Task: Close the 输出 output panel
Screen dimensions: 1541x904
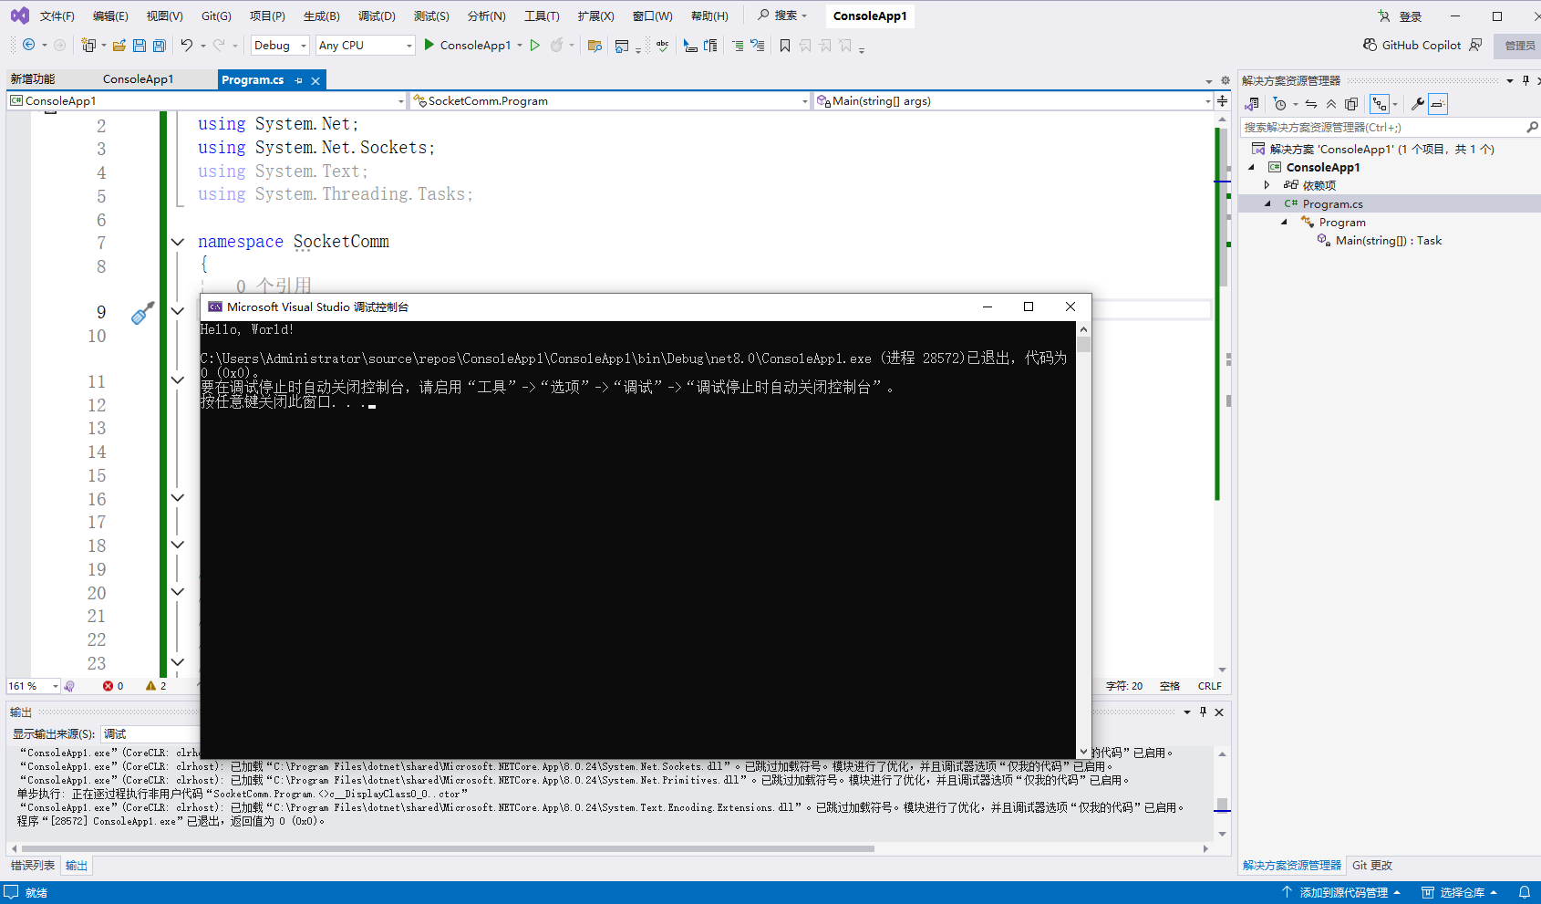Action: 1219,712
